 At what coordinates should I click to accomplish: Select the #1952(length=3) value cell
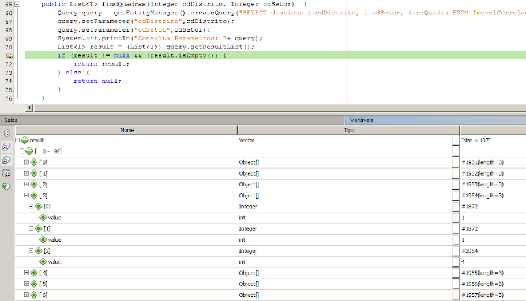coord(493,173)
